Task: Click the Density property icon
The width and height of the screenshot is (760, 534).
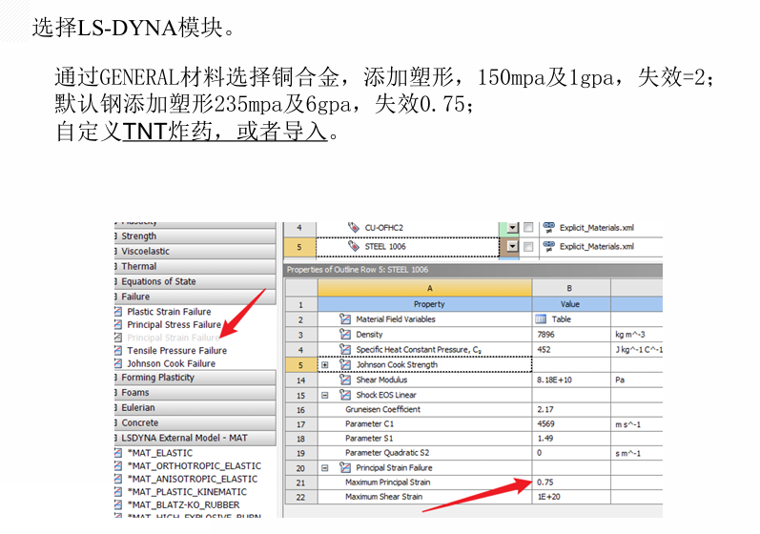Action: [x=345, y=335]
